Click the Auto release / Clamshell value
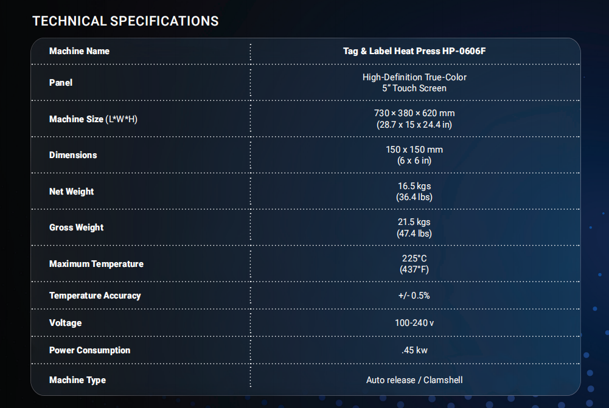The width and height of the screenshot is (609, 408). point(414,380)
